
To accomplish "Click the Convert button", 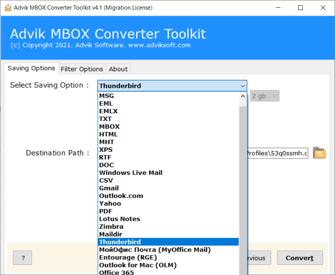I will coord(300,258).
